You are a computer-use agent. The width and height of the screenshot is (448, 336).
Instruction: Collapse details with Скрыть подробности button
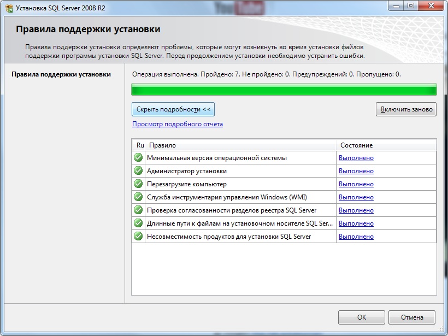[x=173, y=109]
